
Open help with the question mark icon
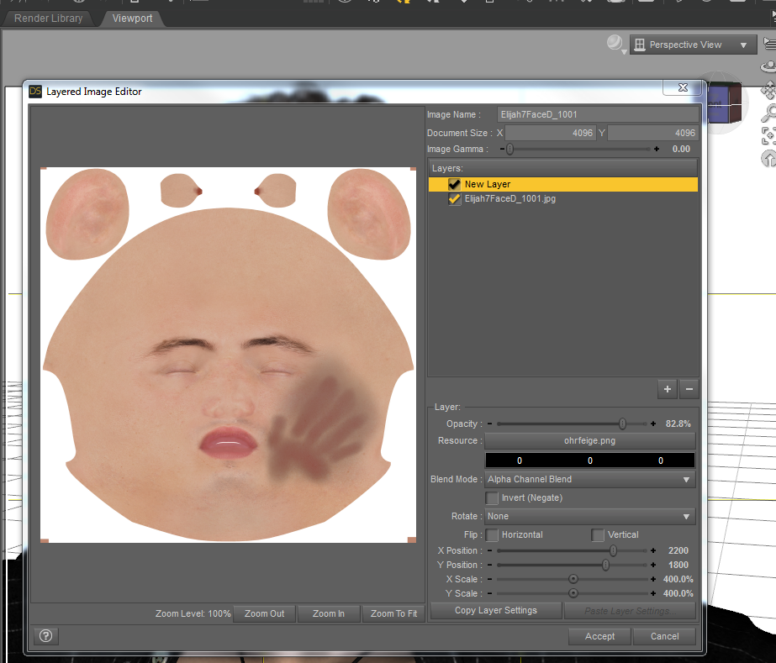(46, 636)
